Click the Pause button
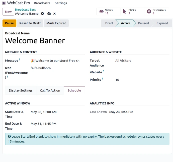The height and width of the screenshot is (162, 173). tap(9, 23)
